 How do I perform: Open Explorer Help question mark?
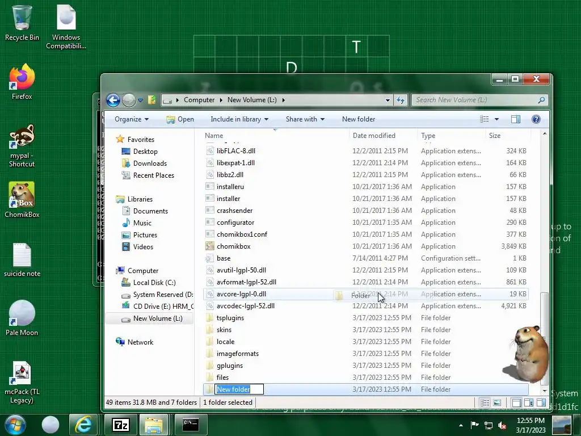tap(536, 119)
